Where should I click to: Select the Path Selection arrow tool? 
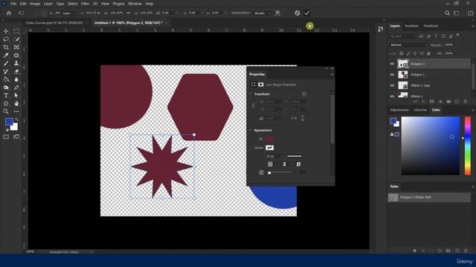[x=16, y=96]
